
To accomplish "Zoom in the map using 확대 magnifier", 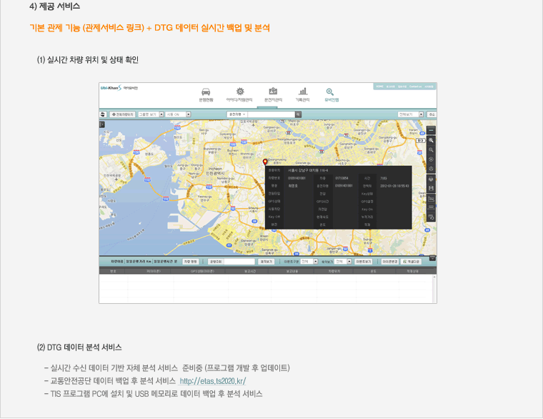I will click(431, 140).
